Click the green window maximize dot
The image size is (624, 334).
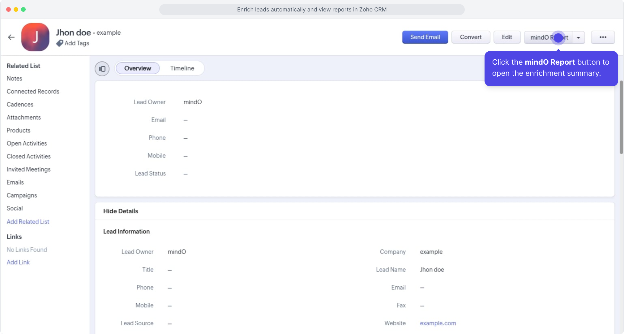pyautogui.click(x=24, y=10)
